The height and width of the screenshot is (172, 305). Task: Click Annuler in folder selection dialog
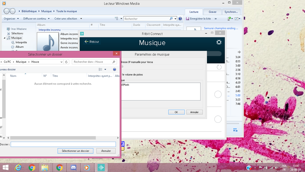[106, 151]
